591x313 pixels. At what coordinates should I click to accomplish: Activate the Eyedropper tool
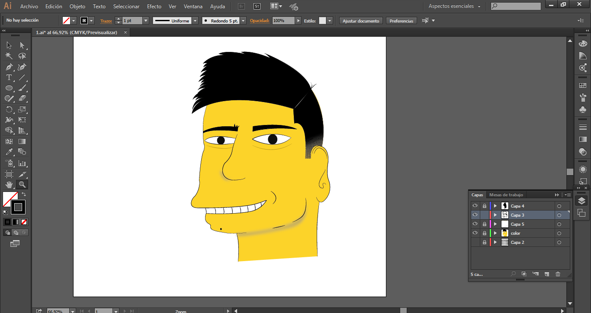tap(9, 152)
